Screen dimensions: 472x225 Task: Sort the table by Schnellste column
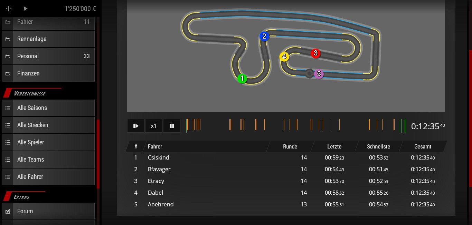tap(378, 146)
